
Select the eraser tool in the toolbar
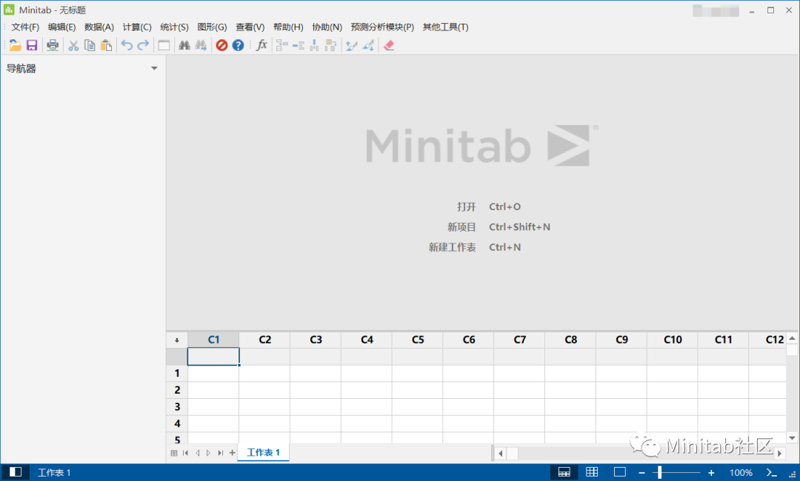389,45
